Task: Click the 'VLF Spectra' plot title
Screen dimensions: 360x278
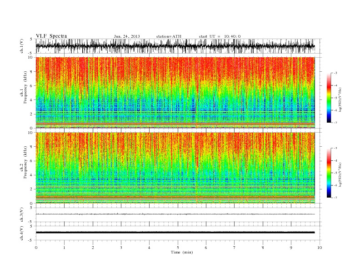Action: pyautogui.click(x=51, y=36)
